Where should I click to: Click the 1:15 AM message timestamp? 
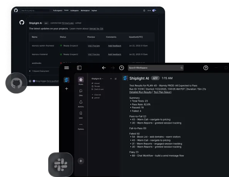tap(167, 78)
